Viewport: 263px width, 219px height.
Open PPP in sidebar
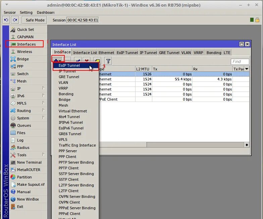coord(28,66)
